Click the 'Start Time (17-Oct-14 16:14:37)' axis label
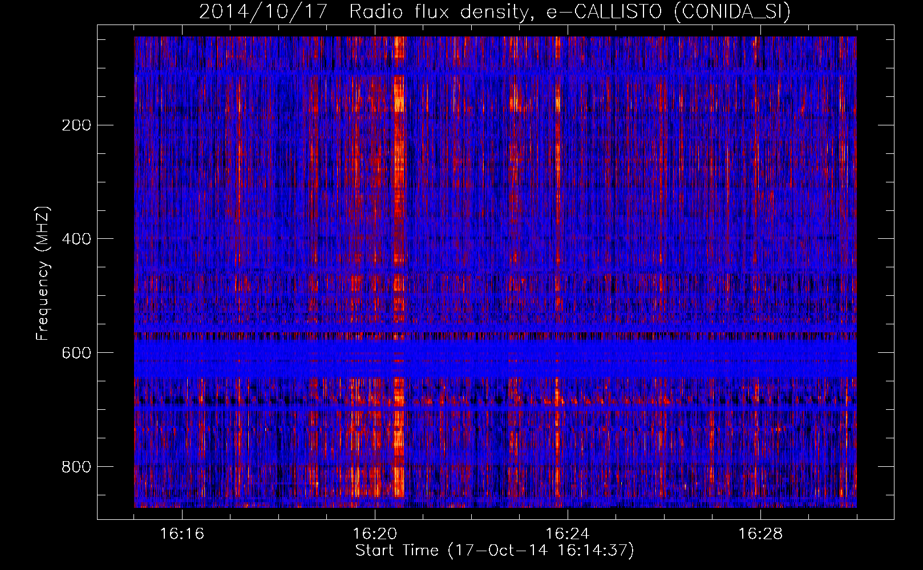The height and width of the screenshot is (570, 923). coord(495,551)
